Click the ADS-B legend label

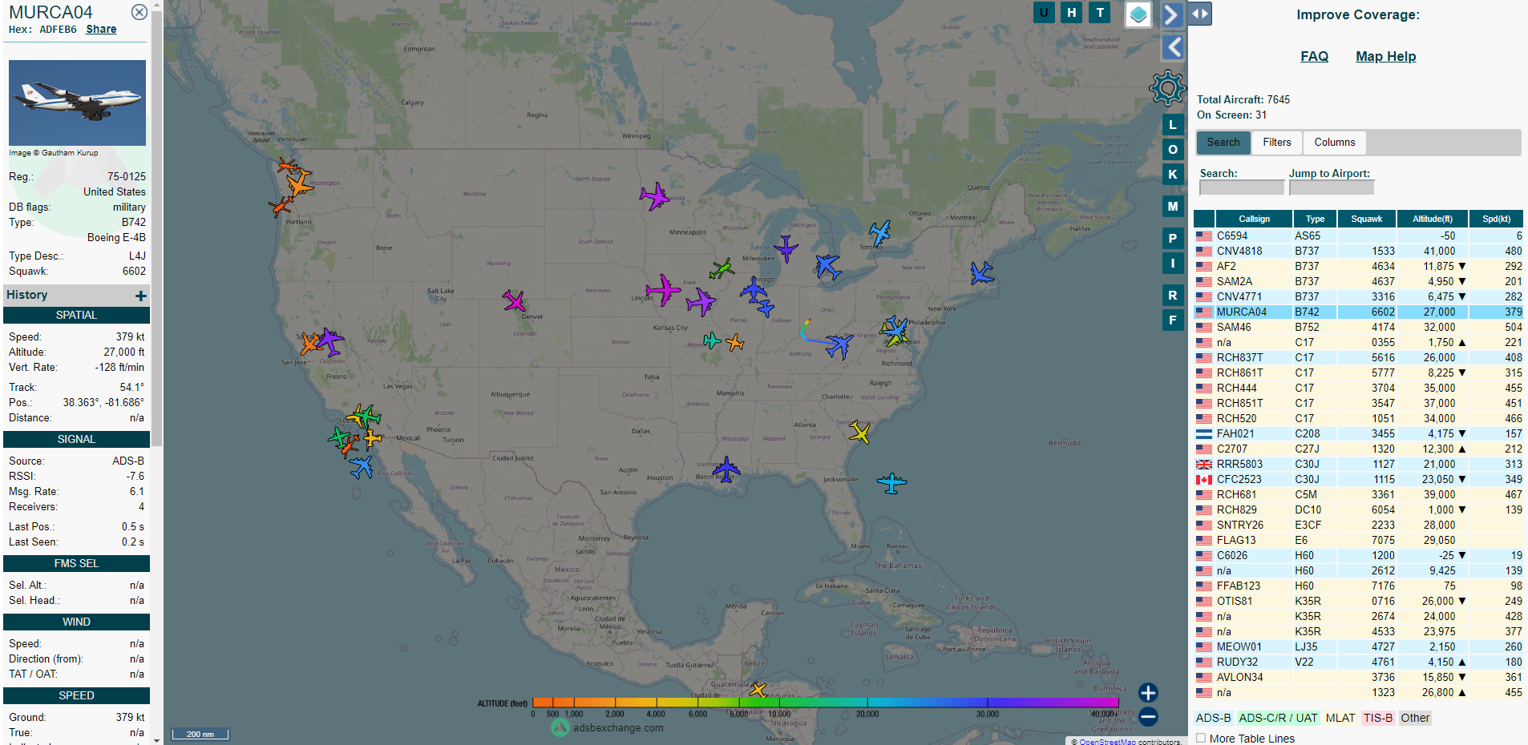pos(1213,718)
